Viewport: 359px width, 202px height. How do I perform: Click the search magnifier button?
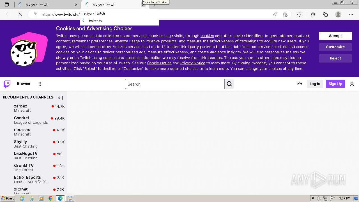(229, 84)
